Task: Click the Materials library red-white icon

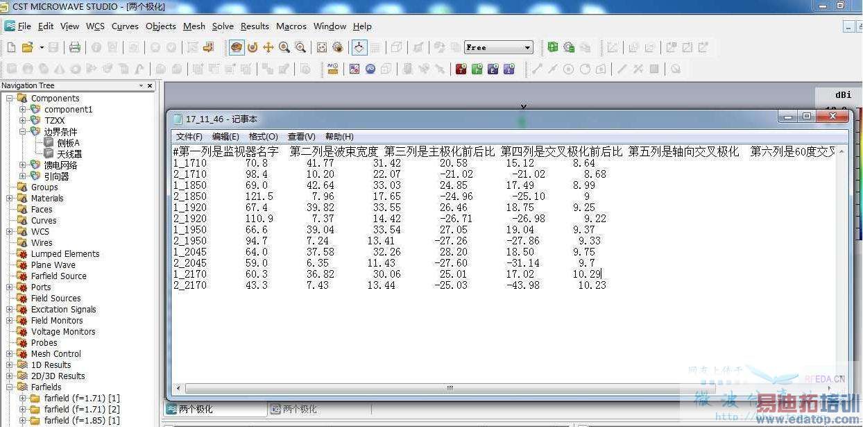Action: 354,69
